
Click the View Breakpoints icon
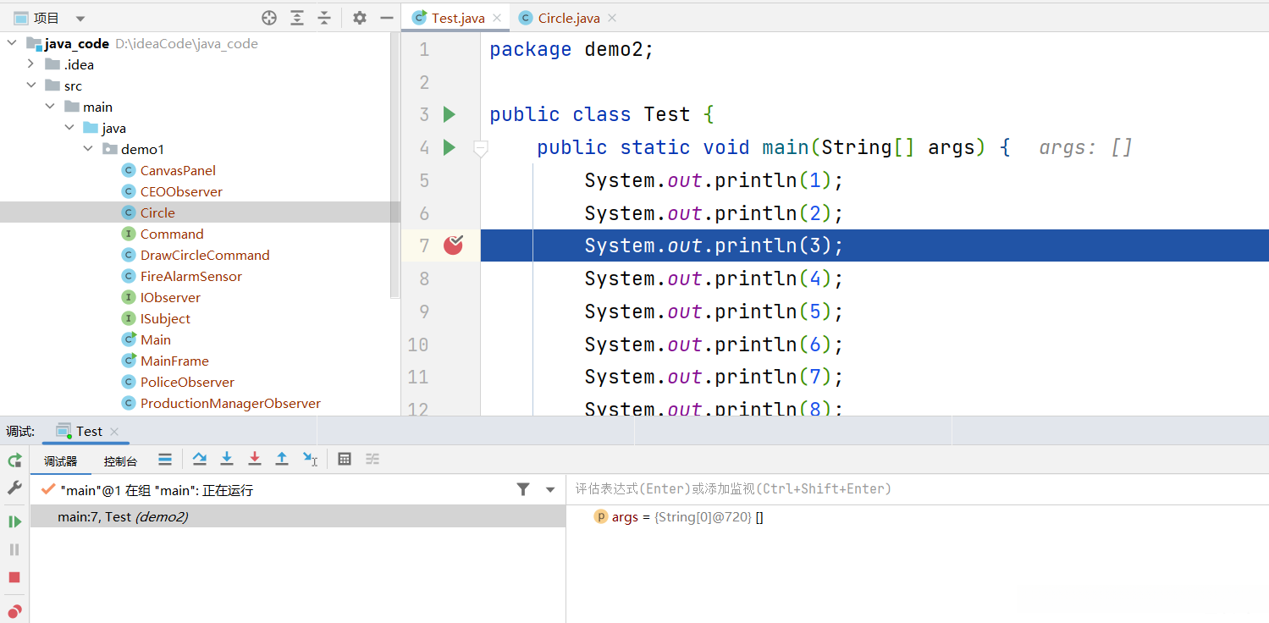(14, 610)
